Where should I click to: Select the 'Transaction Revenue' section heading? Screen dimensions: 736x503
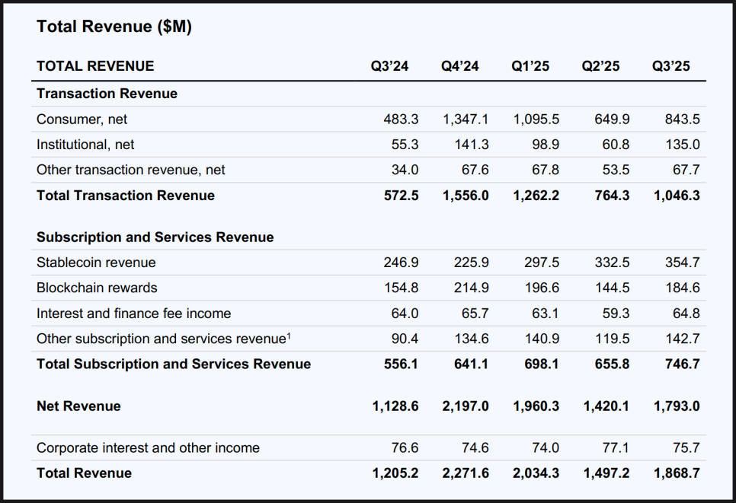[x=107, y=94]
